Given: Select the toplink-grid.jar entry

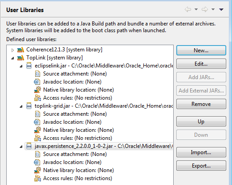Looking at the screenshot, I should click(x=104, y=106).
